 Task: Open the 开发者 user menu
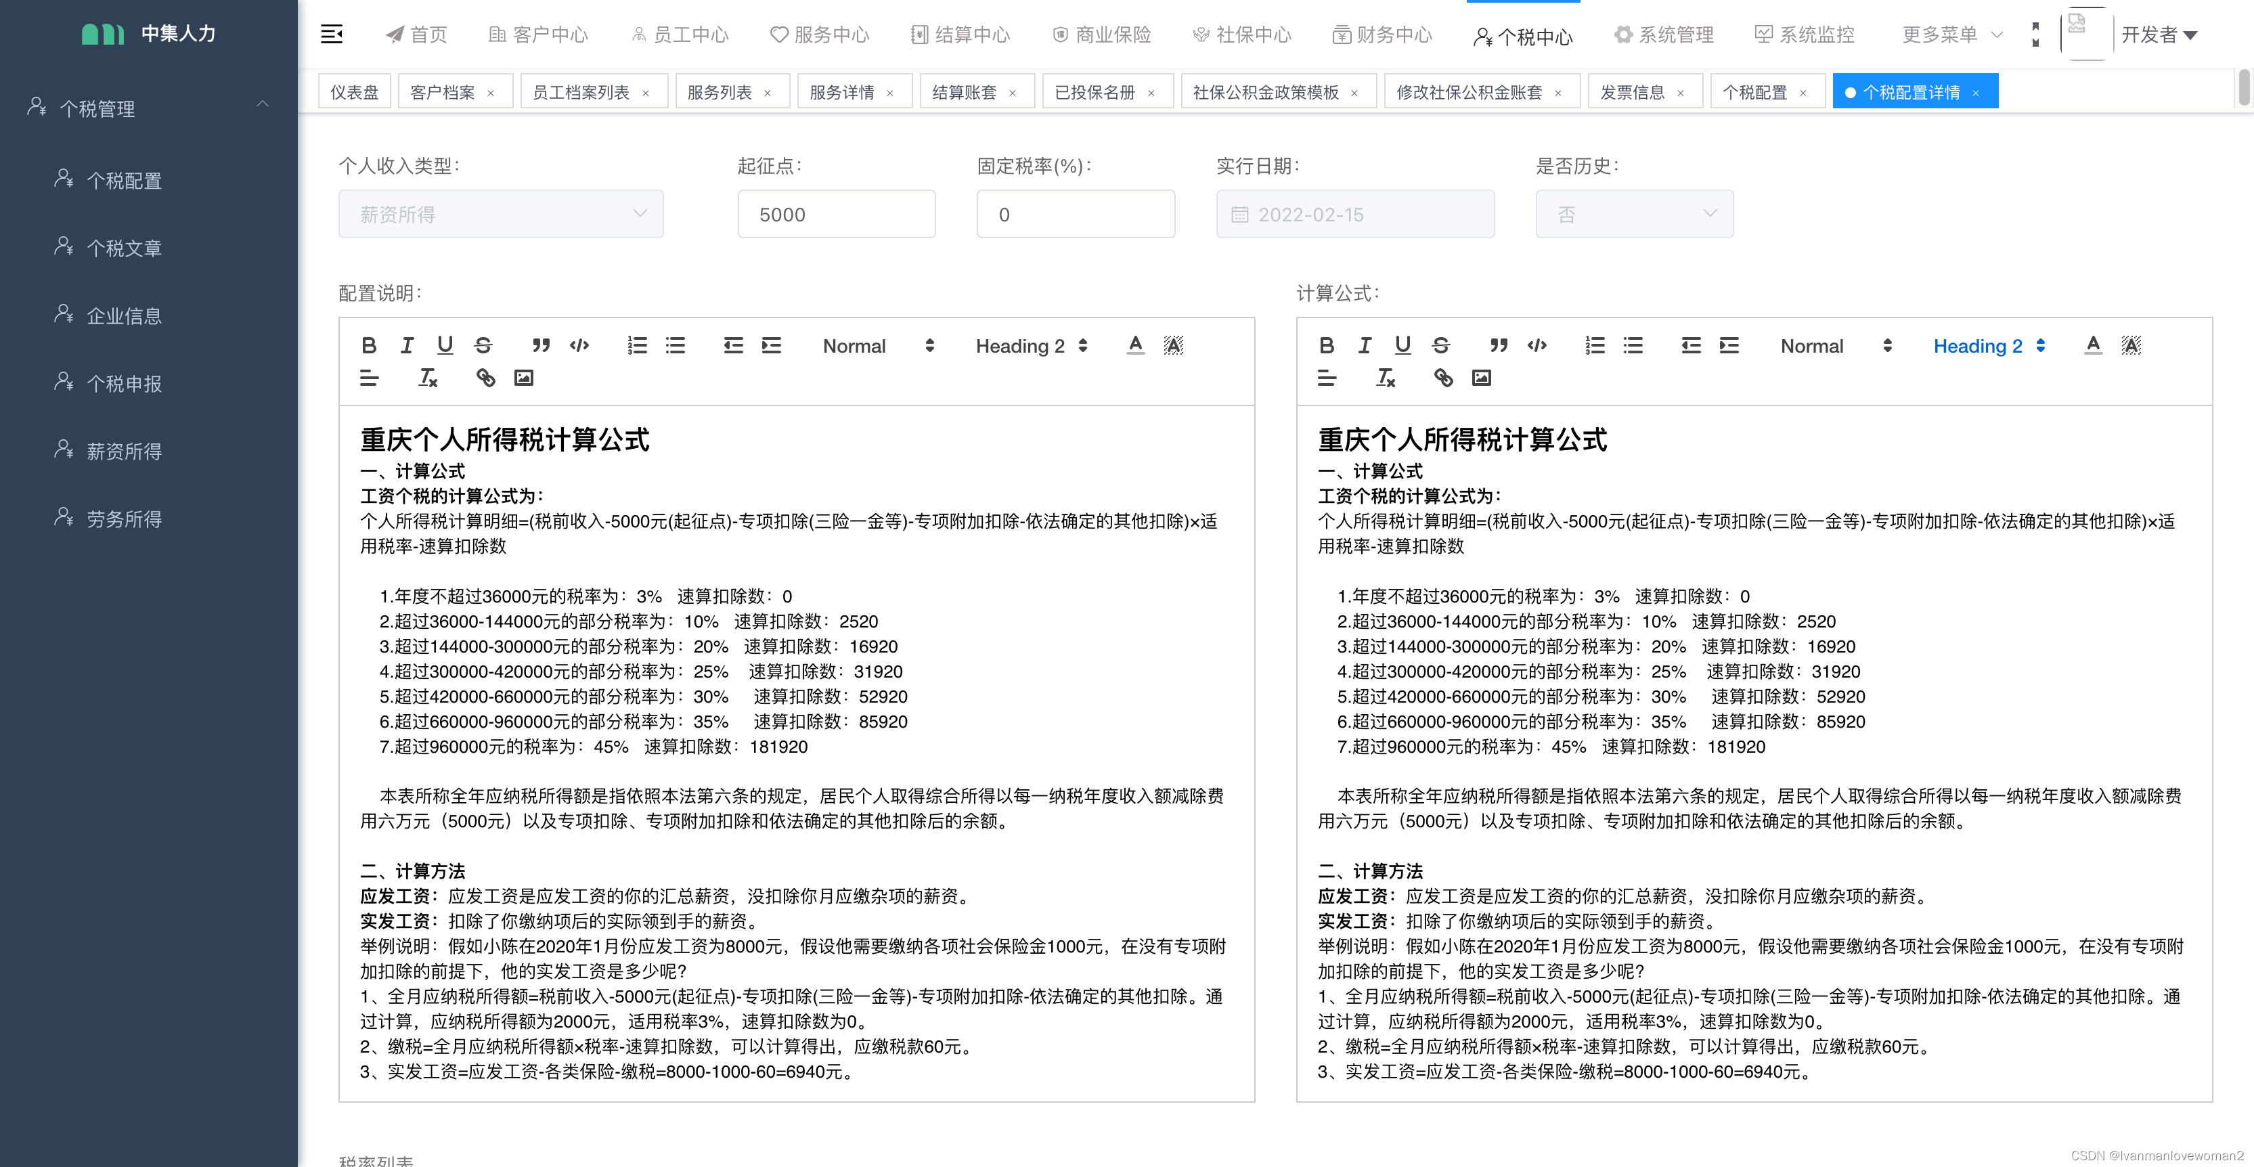tap(2159, 35)
